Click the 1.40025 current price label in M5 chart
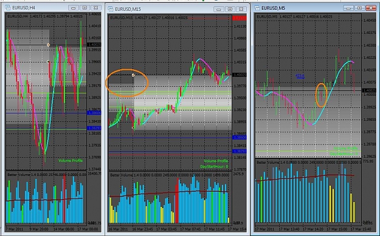 [x=369, y=90]
